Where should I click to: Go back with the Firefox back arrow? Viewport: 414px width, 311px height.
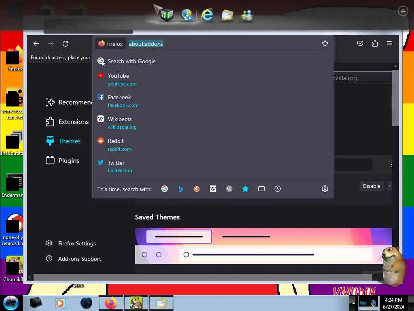pos(36,44)
